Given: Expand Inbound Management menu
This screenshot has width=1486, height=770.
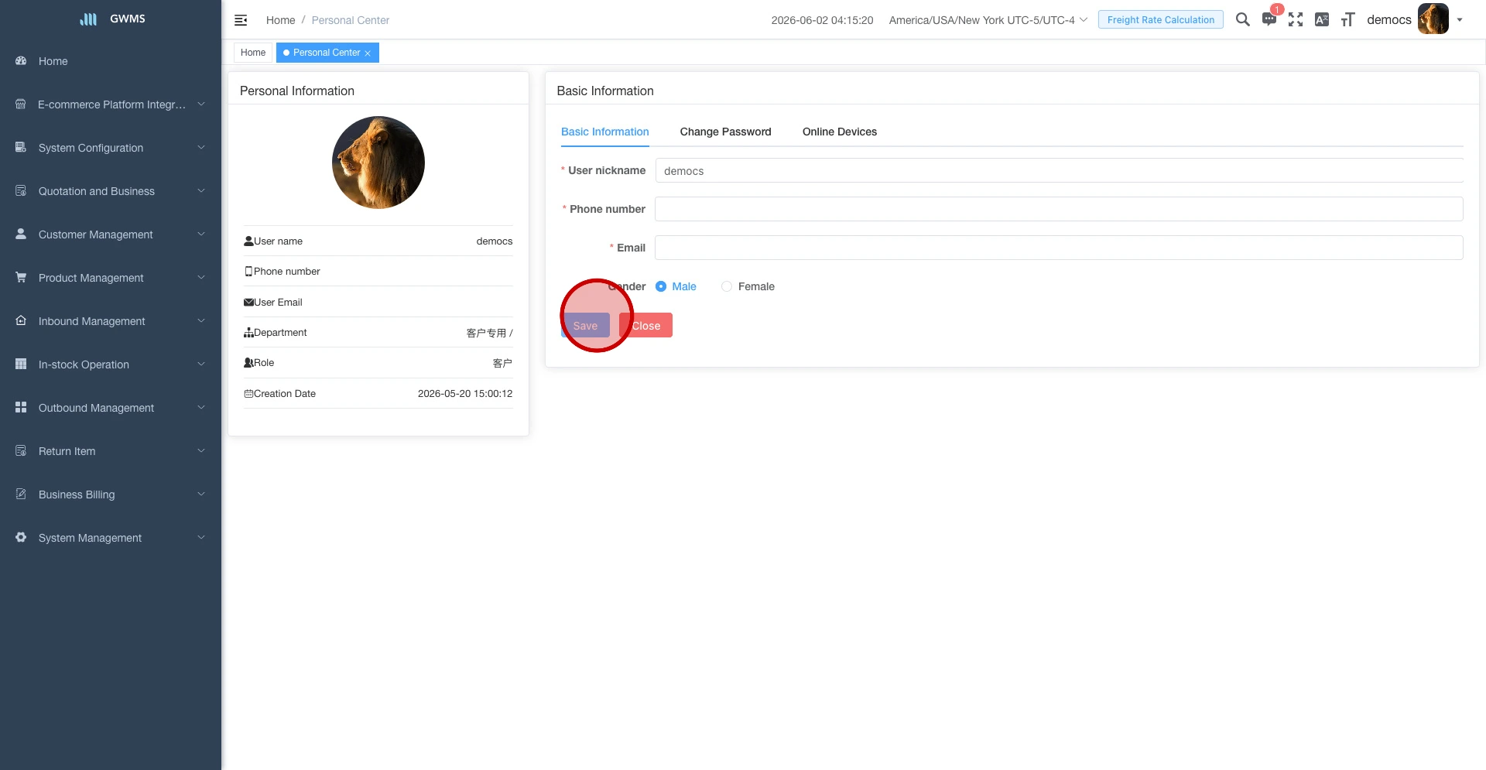Looking at the screenshot, I should (201, 320).
